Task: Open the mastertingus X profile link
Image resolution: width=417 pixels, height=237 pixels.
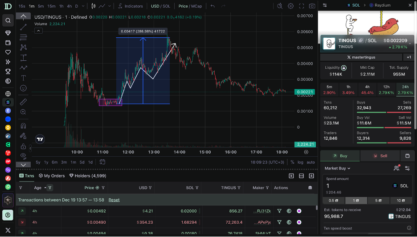Action: (x=361, y=57)
